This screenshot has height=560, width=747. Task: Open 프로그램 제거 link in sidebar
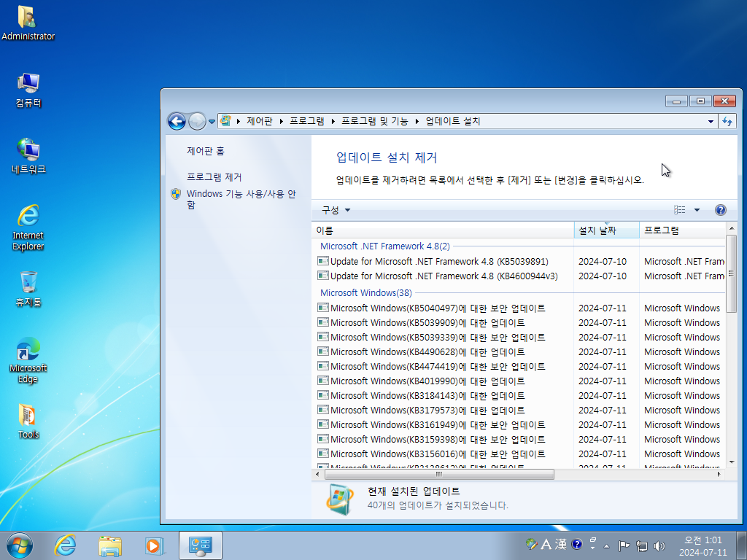pyautogui.click(x=214, y=177)
